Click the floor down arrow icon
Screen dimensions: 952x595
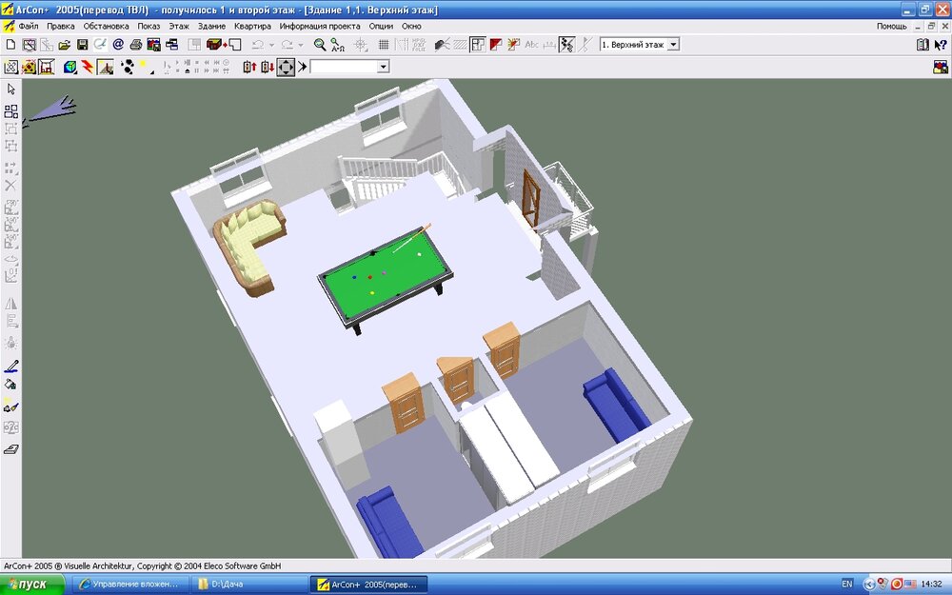click(x=267, y=68)
